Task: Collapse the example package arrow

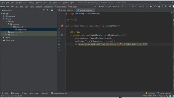Action: click(x=9, y=24)
